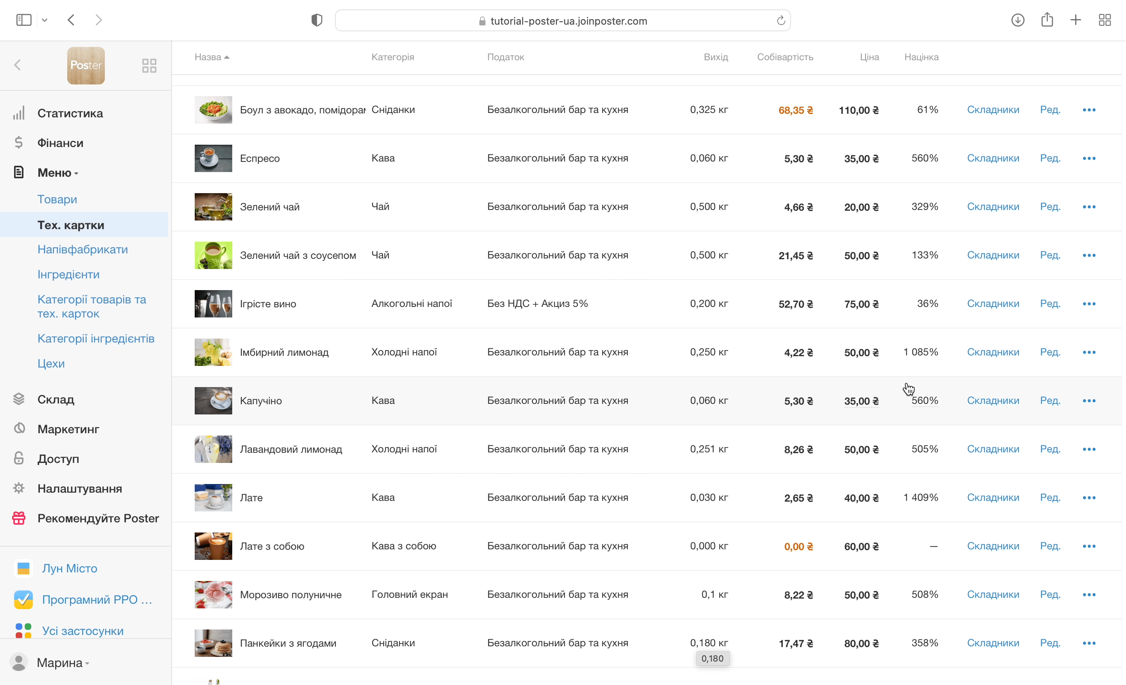The image size is (1126, 685).
Task: Collapse Poster sidebar with left chevron
Action: pos(18,65)
